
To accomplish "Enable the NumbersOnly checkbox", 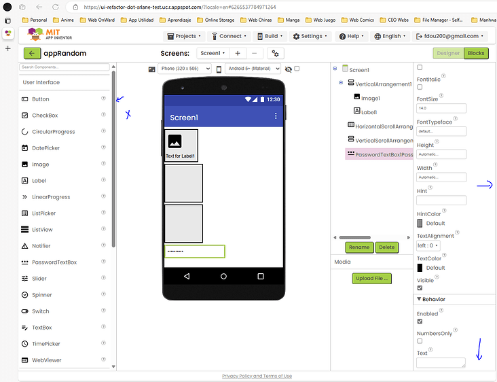I will coord(420,341).
